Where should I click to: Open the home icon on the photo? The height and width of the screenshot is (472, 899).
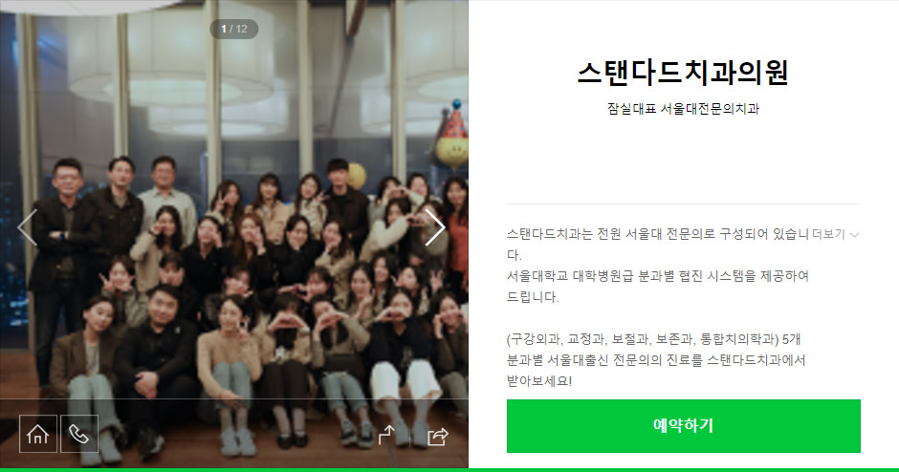click(x=38, y=434)
